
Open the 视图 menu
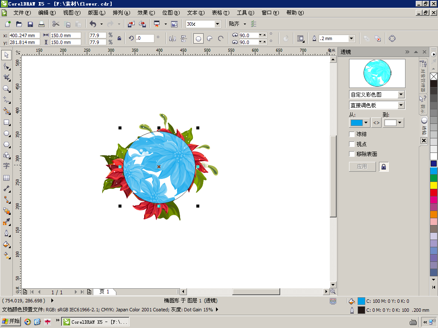(72, 13)
